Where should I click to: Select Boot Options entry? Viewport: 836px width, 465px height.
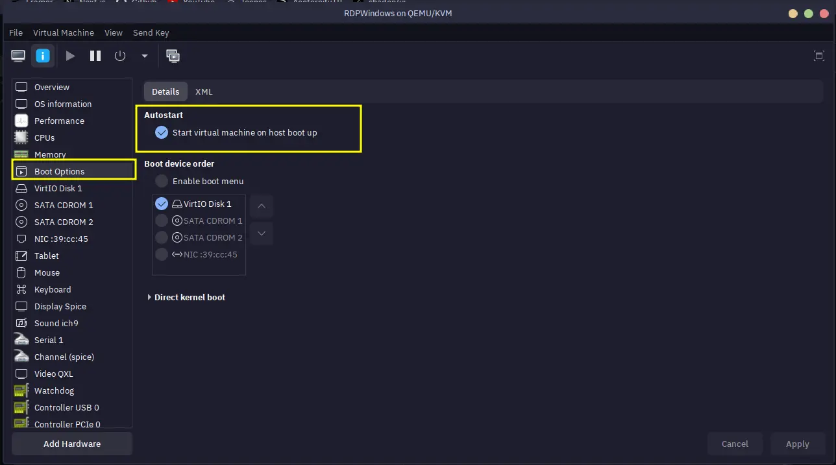[72, 171]
